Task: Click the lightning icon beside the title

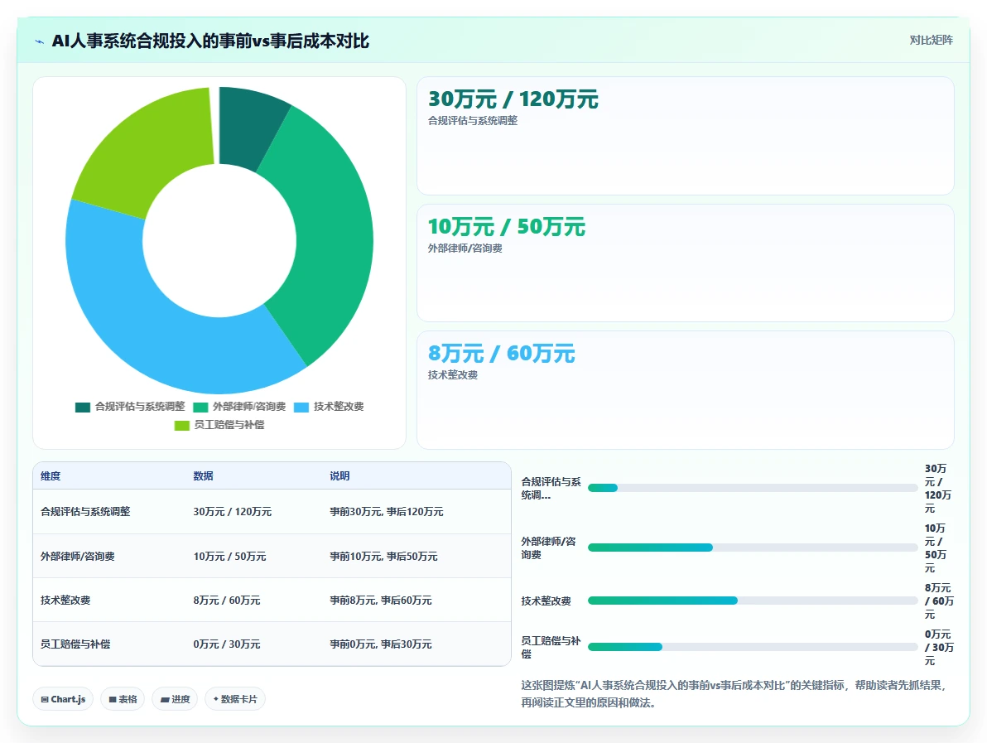Action: tap(40, 41)
